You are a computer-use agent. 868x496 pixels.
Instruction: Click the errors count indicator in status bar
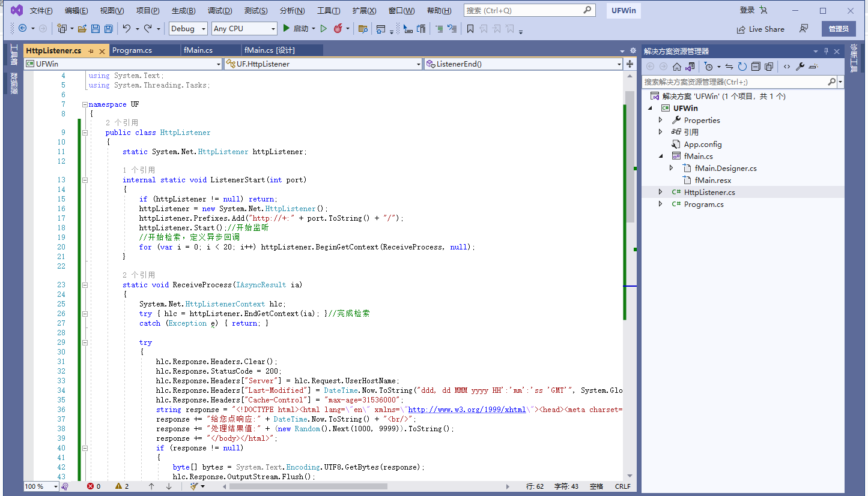pos(94,486)
